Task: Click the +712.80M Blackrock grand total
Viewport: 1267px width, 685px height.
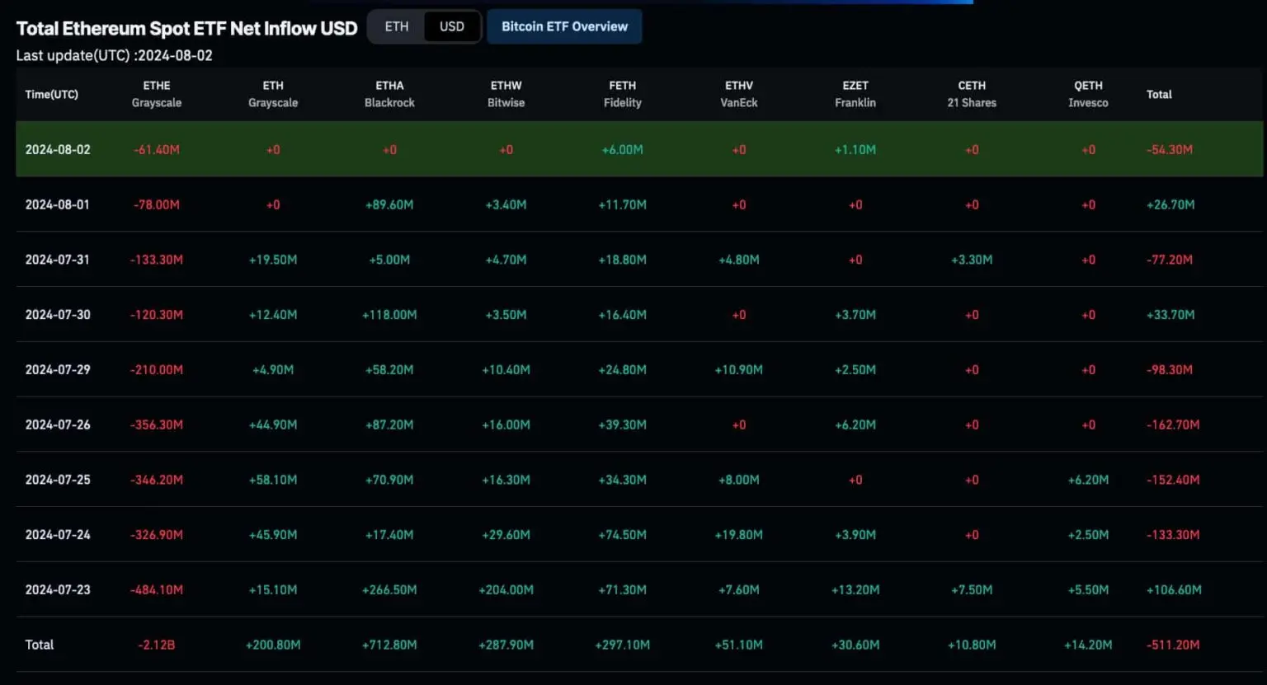Action: click(x=389, y=645)
